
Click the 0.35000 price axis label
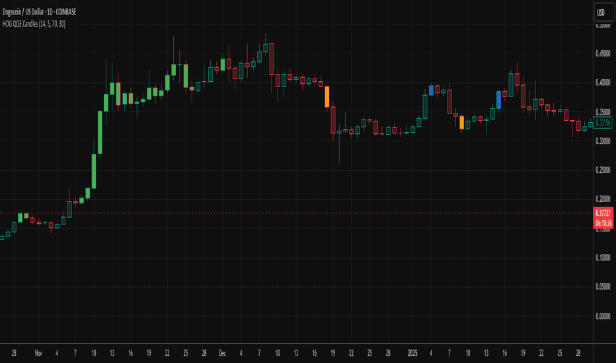(x=603, y=112)
